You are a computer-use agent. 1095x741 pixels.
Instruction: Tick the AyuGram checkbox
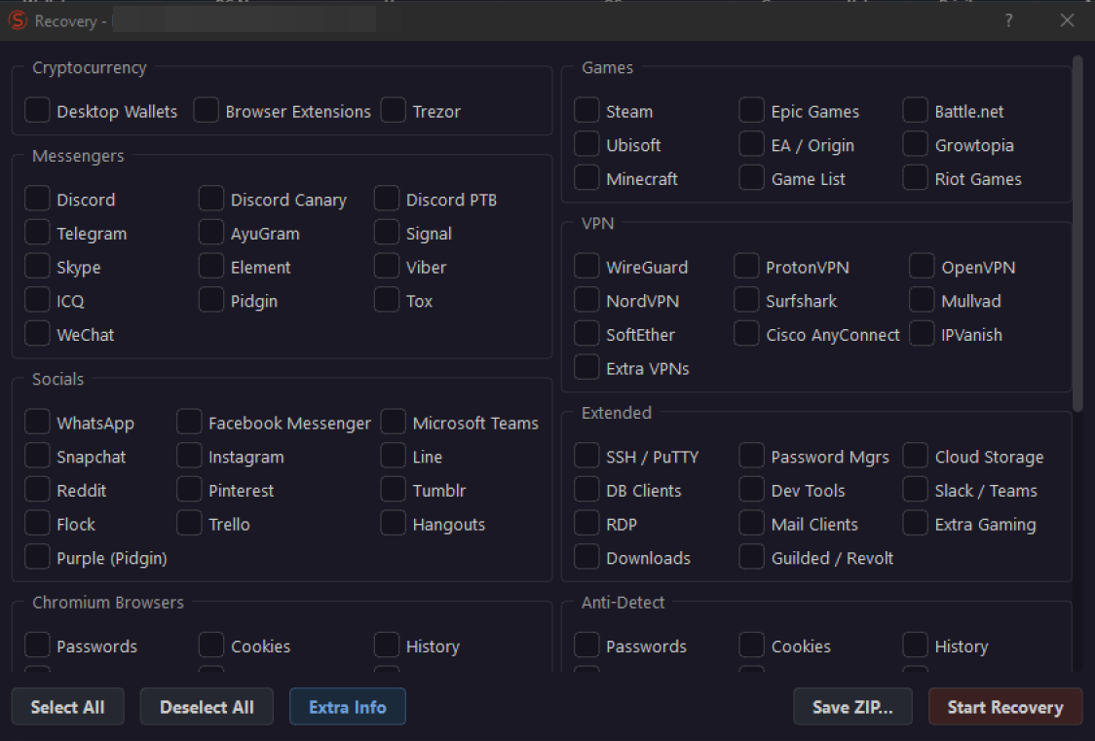click(210, 232)
